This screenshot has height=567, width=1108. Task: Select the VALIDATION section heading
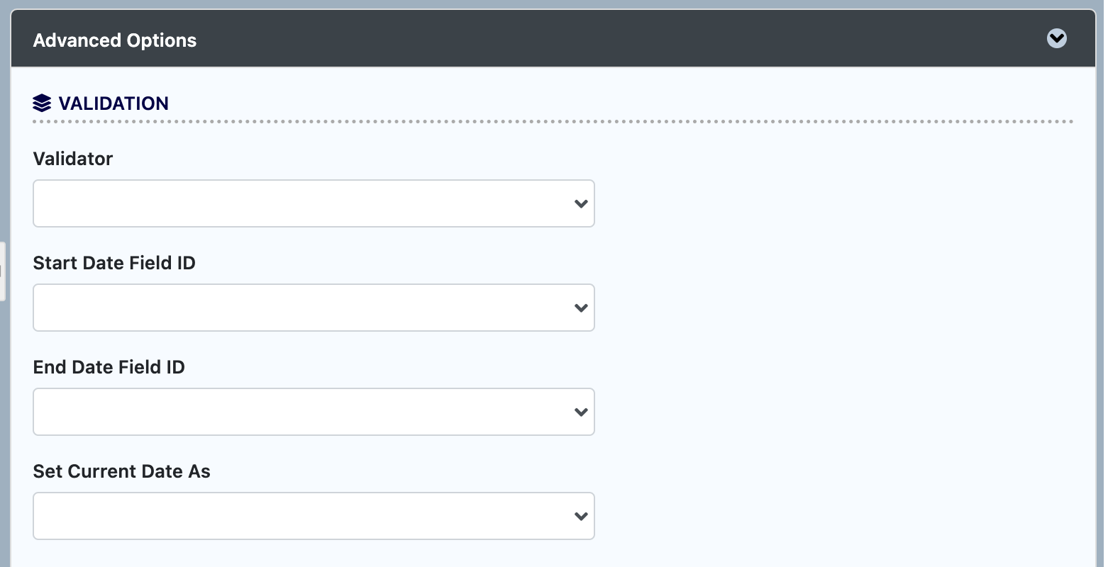[113, 103]
